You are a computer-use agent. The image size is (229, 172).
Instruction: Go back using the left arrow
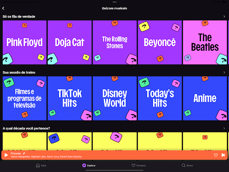click(x=3, y=8)
